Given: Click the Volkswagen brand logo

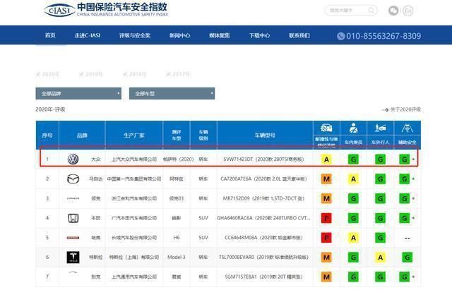Looking at the screenshot, I should click(x=72, y=159).
